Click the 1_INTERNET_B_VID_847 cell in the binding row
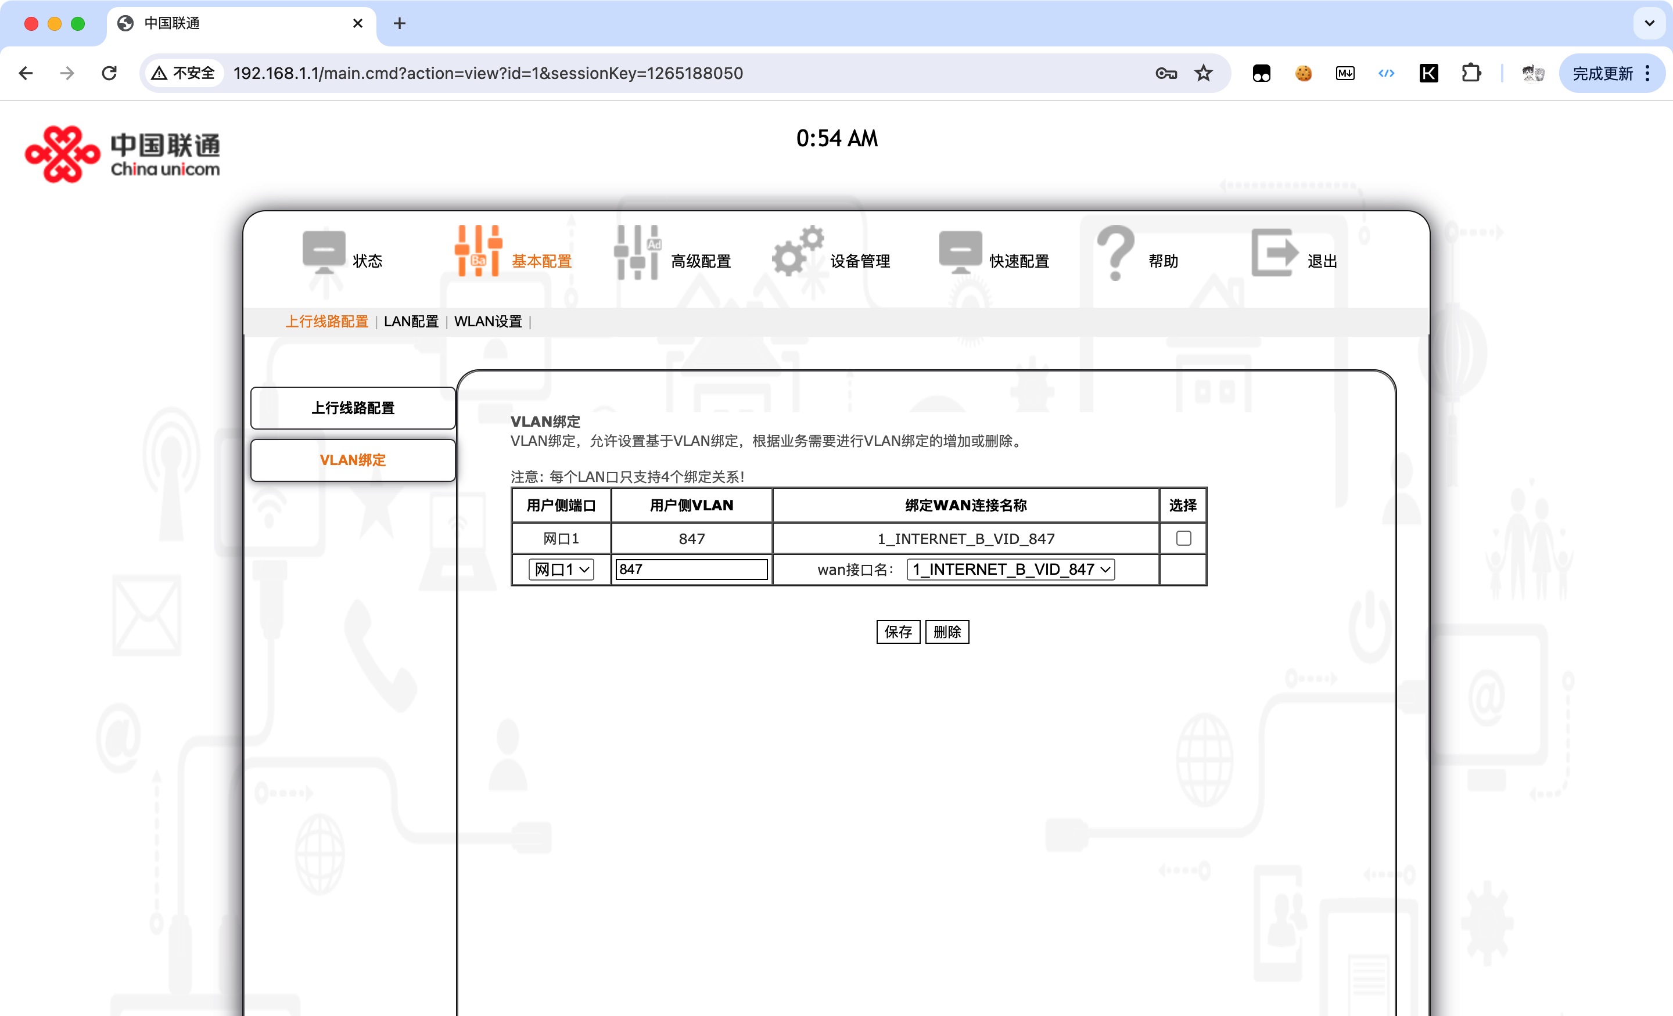 966,539
